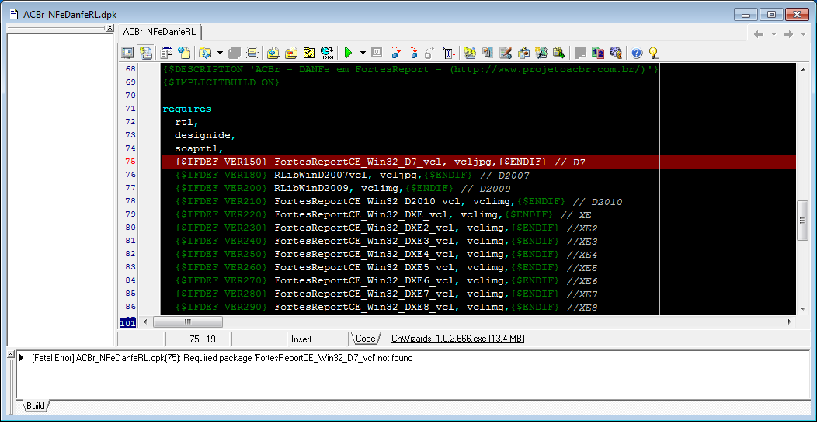Click 'designide' on line 73
Image resolution: width=817 pixels, height=424 pixels.
coord(202,135)
